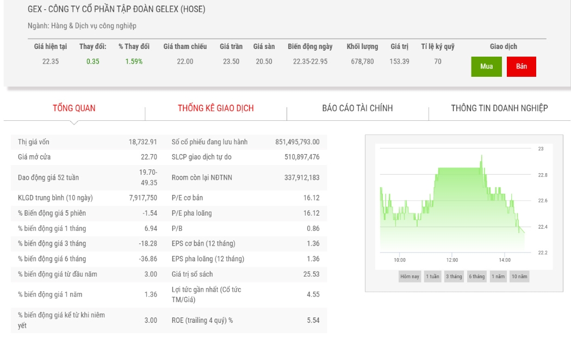The height and width of the screenshot is (343, 571).
Task: Click the EPS cơ bản (12 tháng) label
Action: (203, 243)
